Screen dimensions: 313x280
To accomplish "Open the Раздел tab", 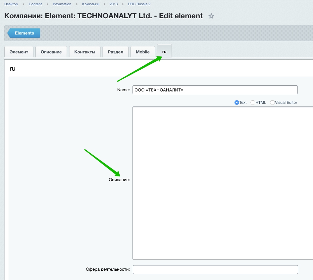I will click(x=115, y=52).
